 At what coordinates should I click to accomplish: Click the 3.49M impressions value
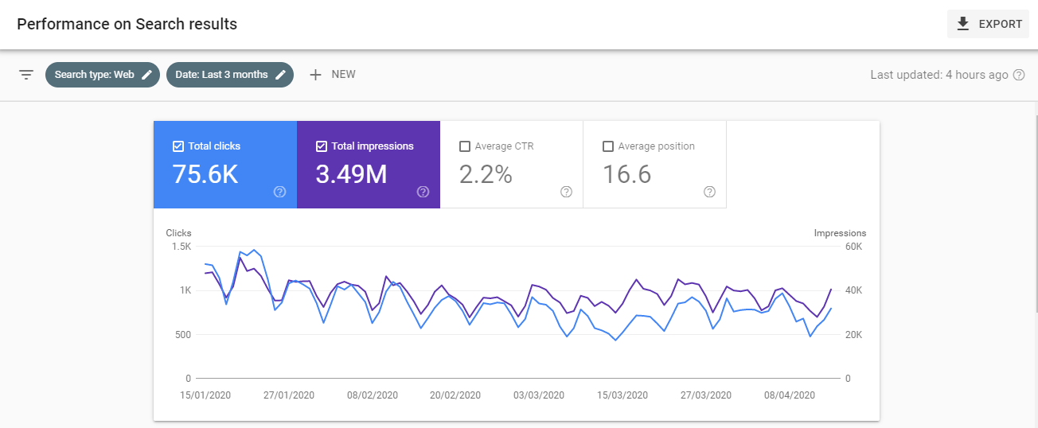[351, 174]
